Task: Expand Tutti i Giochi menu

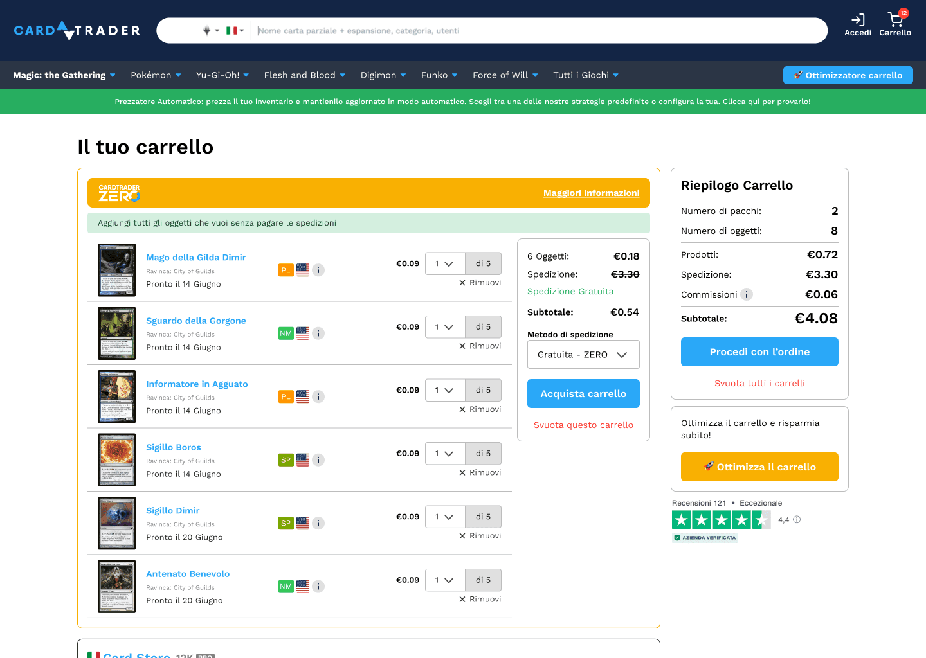Action: [586, 75]
